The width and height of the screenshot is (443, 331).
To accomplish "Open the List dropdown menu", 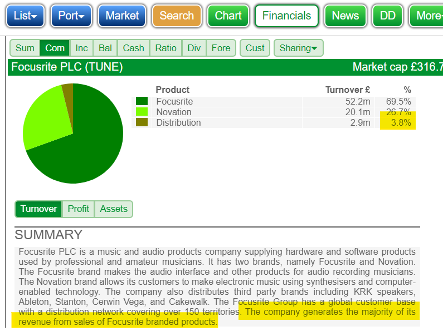I will tap(25, 16).
